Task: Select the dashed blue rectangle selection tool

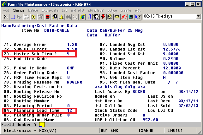Action: pyautogui.click(x=13, y=17)
